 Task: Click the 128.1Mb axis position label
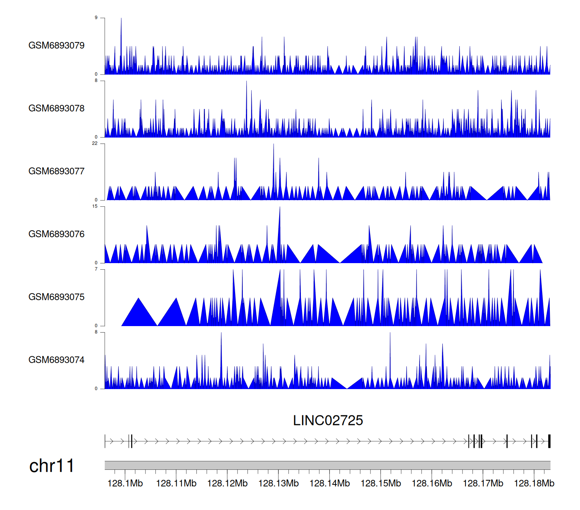tap(125, 483)
